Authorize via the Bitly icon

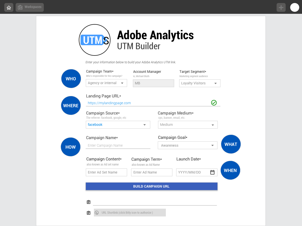pos(97,213)
